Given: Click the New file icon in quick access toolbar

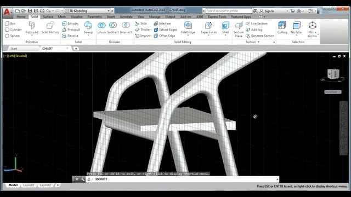Looking at the screenshot, I should click(x=17, y=11).
